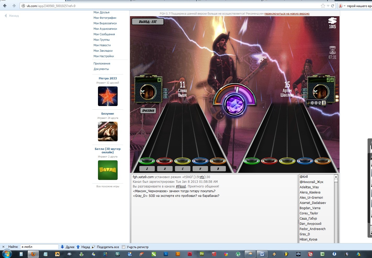Click Подсветить все highlight button
The height and width of the screenshot is (258, 372).
[x=105, y=247]
